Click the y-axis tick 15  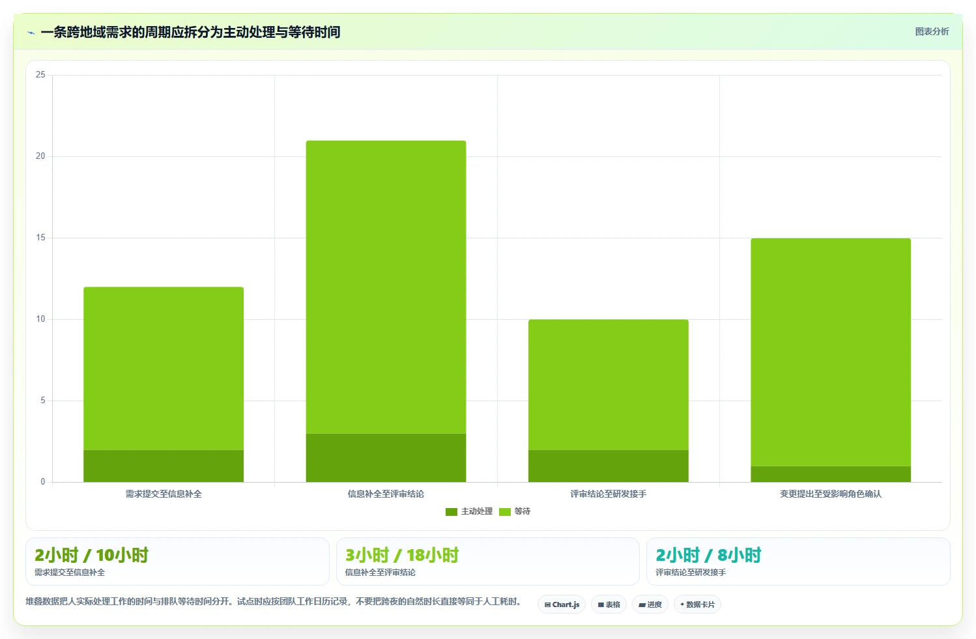40,238
